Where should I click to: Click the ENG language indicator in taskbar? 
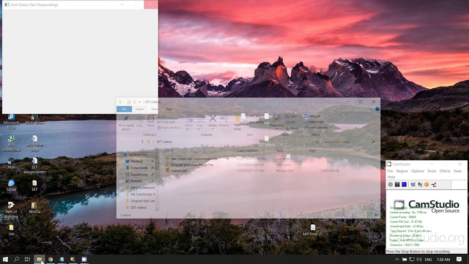click(x=428, y=260)
